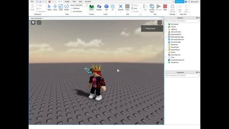Expand the Workspace node
The width and height of the screenshot is (229, 129).
[166, 24]
